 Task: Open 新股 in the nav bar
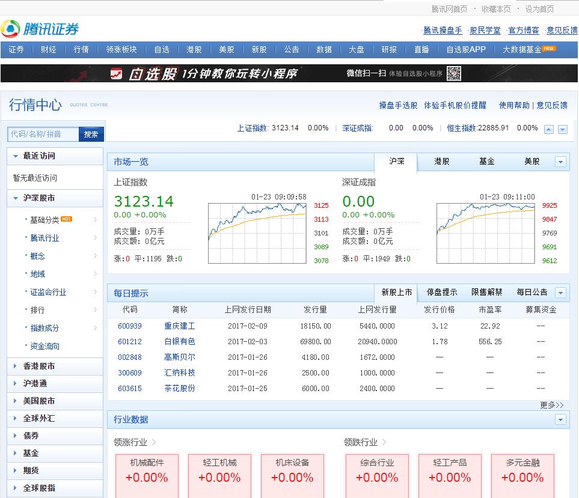point(259,49)
